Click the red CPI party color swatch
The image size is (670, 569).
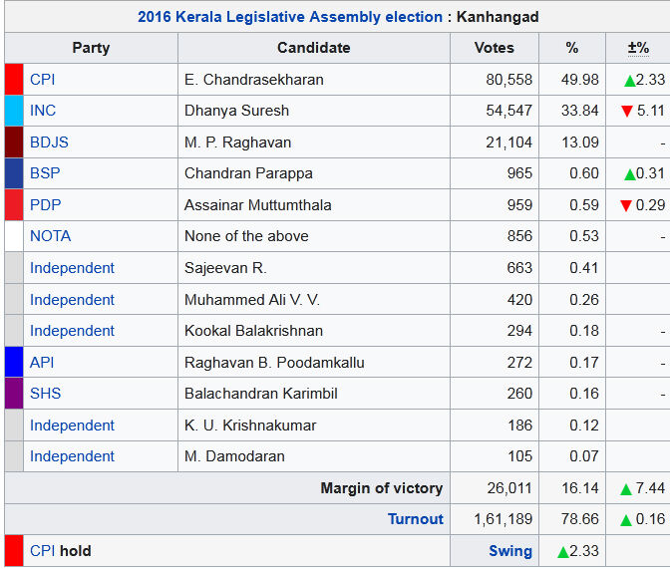point(14,80)
